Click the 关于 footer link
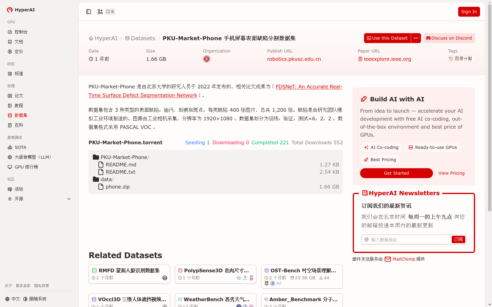Screen dimensions: 492x307 pyautogui.click(x=8, y=286)
